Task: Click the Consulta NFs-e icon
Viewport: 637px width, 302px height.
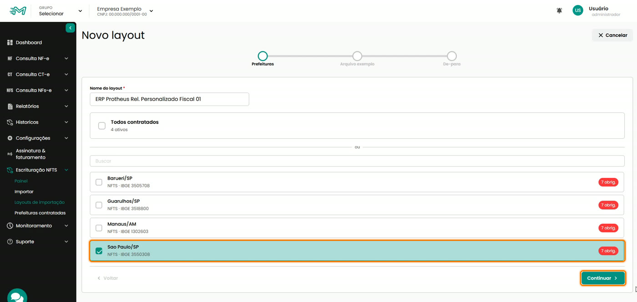Action: click(10, 90)
